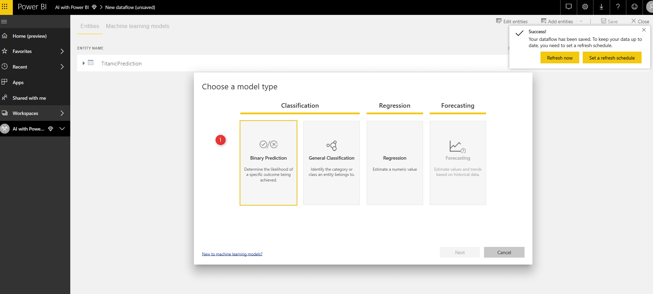
Task: Click the Next button in the dialog
Action: (x=460, y=252)
